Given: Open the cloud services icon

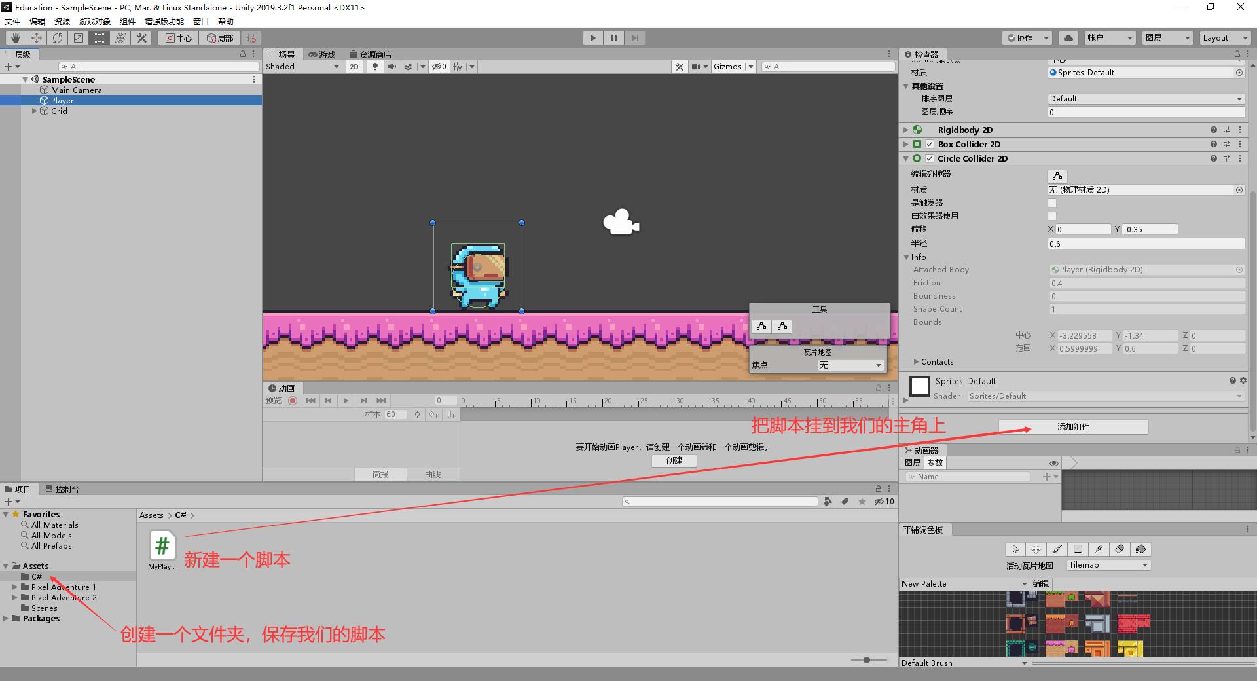Looking at the screenshot, I should coord(1068,38).
